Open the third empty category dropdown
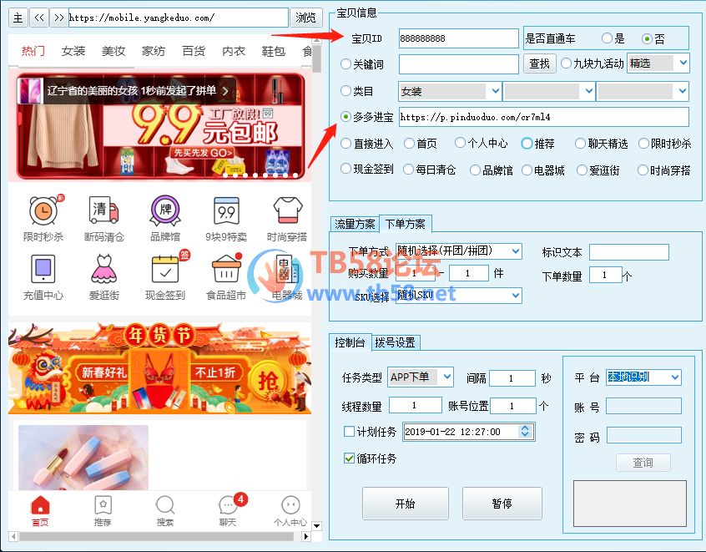The width and height of the screenshot is (706, 552). pos(643,91)
